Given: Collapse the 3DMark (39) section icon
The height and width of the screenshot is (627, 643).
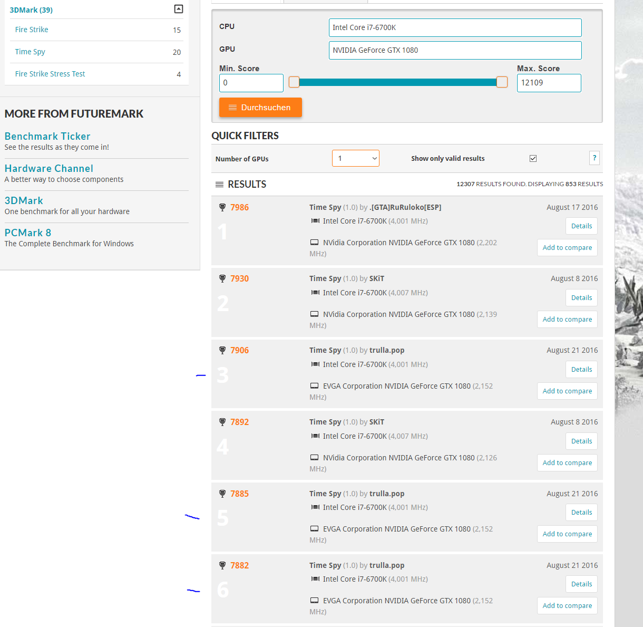Looking at the screenshot, I should [179, 9].
